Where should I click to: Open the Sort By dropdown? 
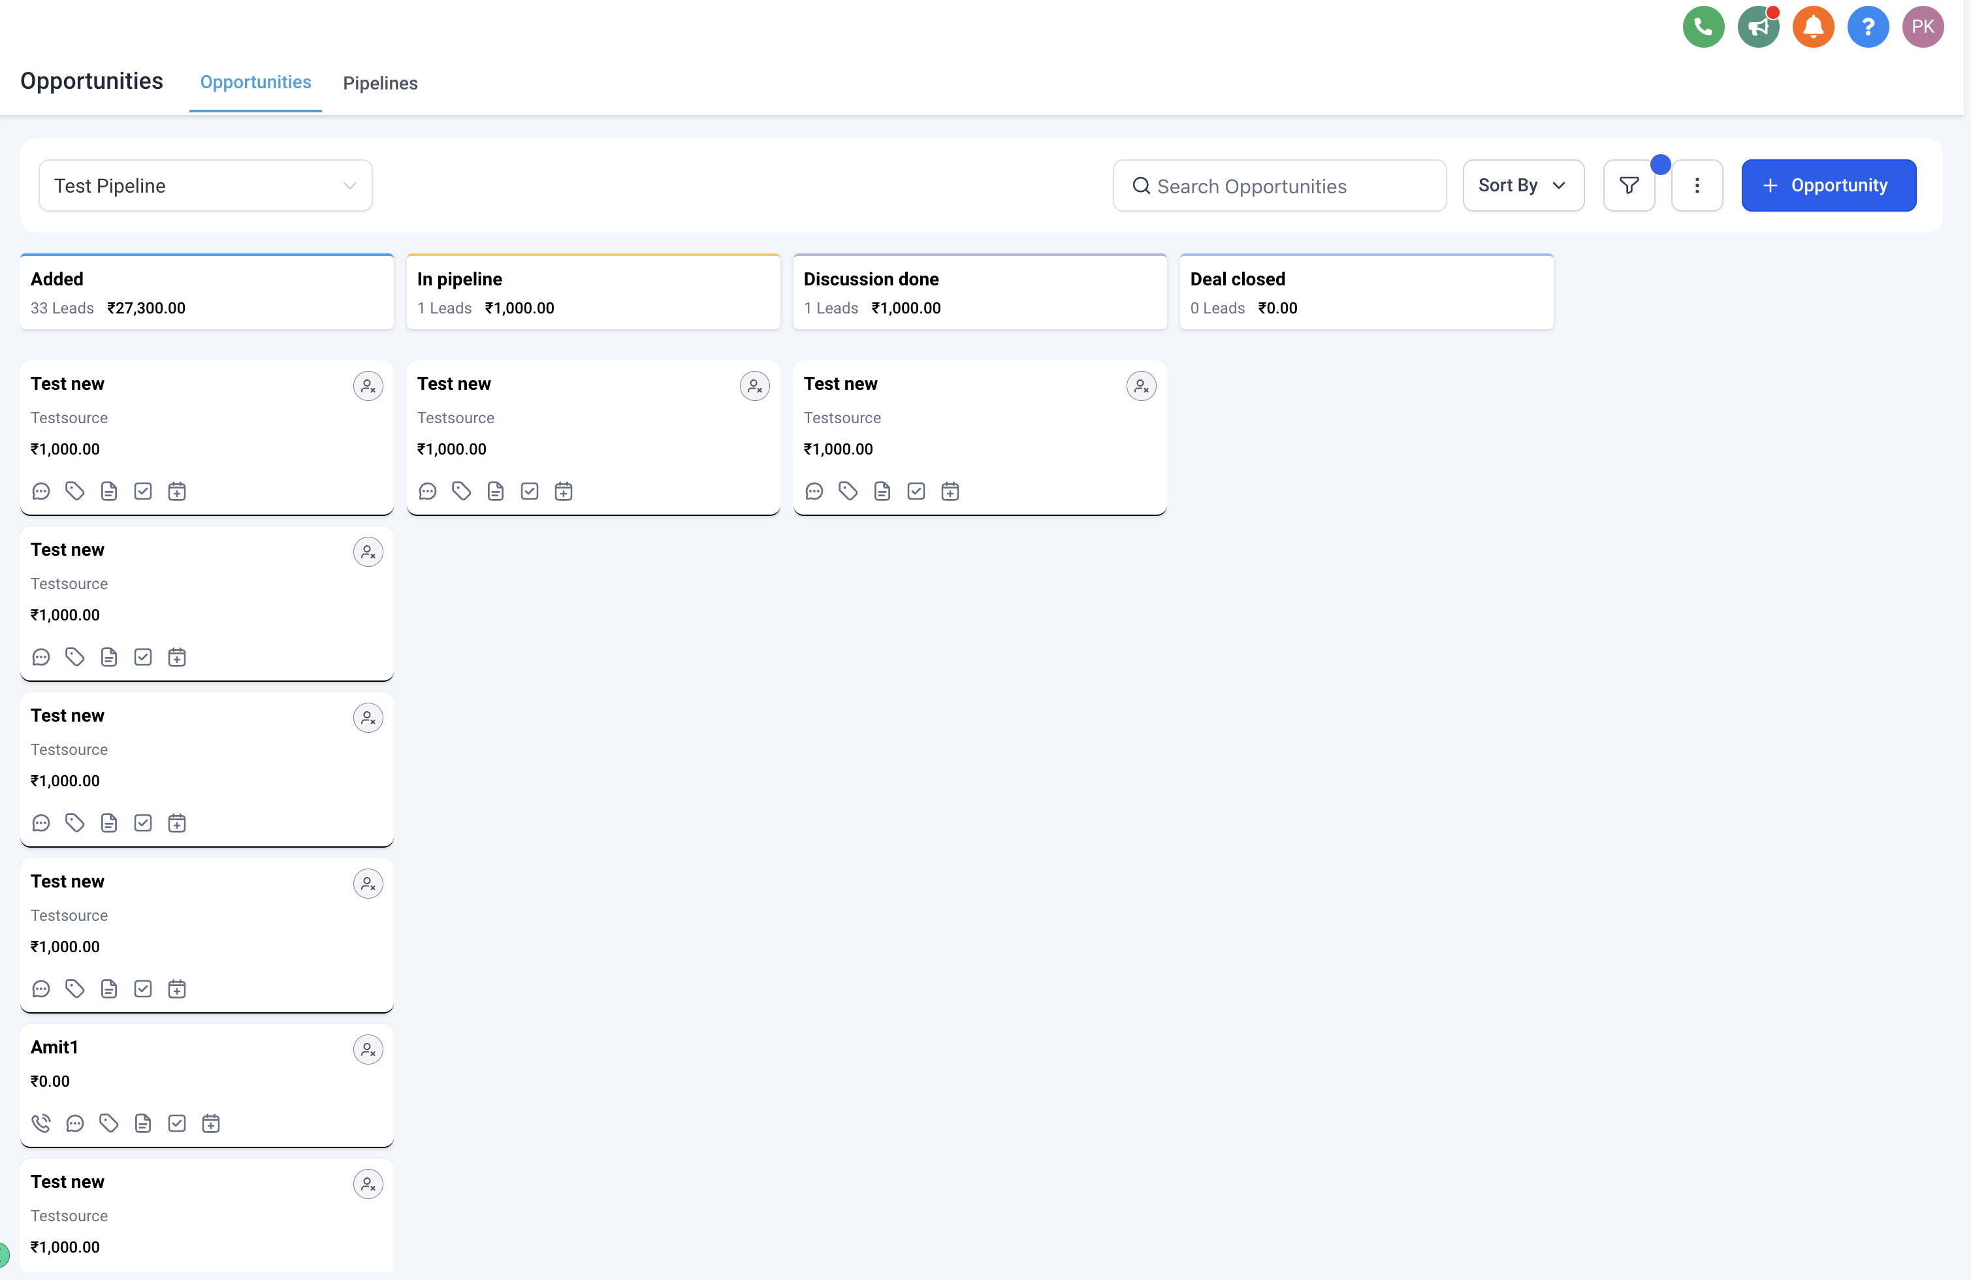click(x=1523, y=185)
